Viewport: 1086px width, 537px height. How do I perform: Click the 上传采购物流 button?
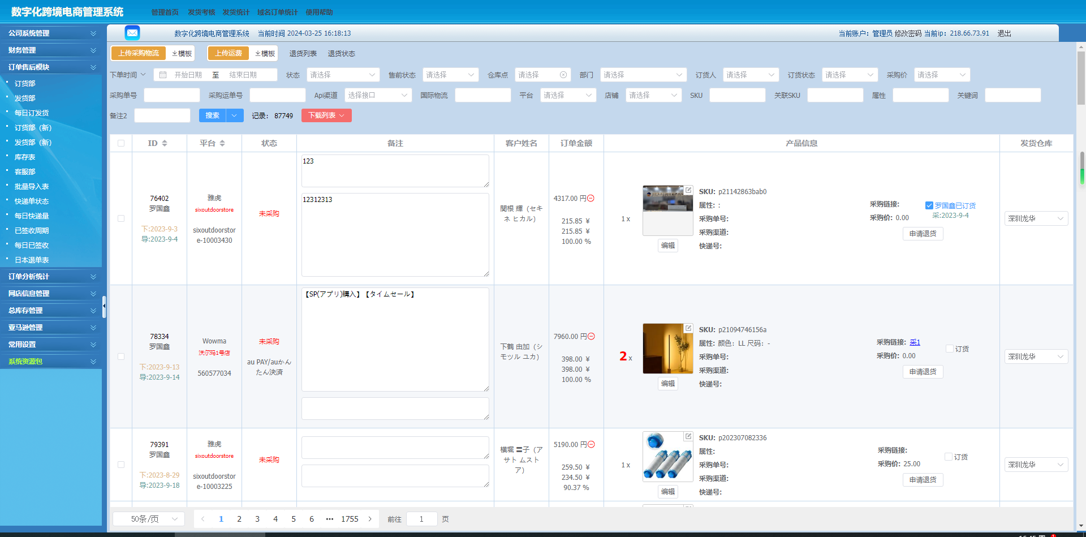click(139, 53)
